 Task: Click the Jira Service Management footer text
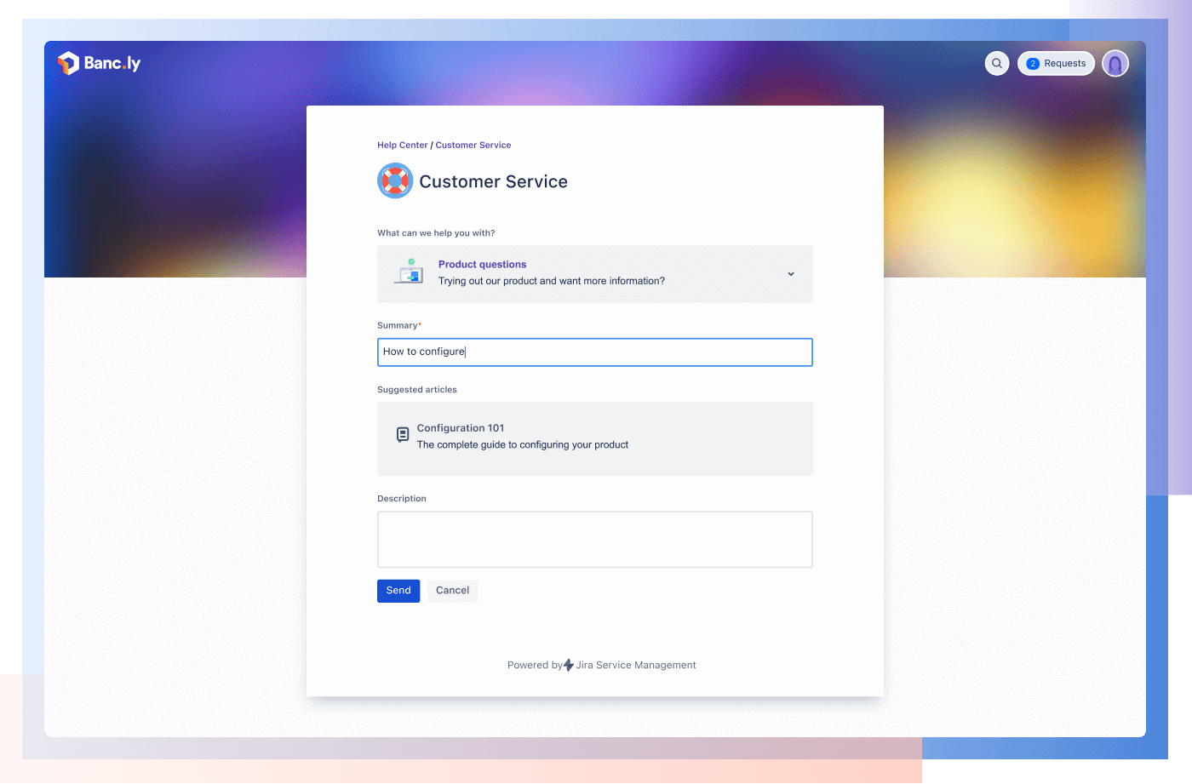click(636, 665)
